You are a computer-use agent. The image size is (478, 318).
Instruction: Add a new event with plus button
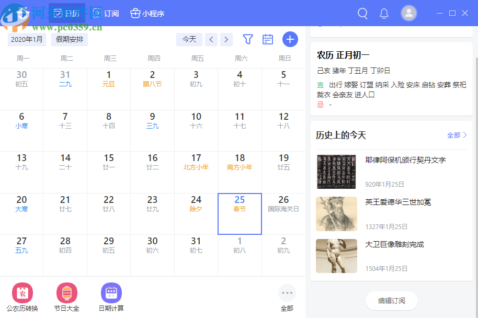[x=290, y=39]
